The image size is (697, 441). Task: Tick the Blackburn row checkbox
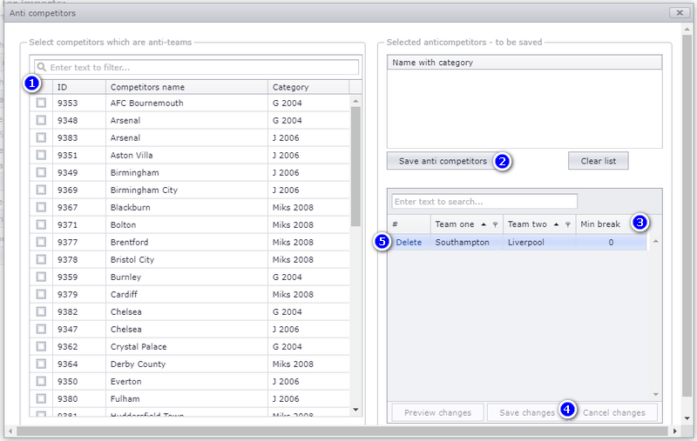[x=41, y=207]
